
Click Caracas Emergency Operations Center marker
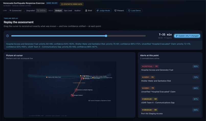89,101
